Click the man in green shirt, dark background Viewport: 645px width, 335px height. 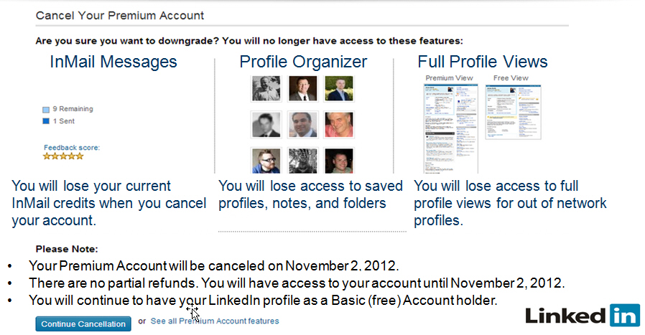(338, 160)
